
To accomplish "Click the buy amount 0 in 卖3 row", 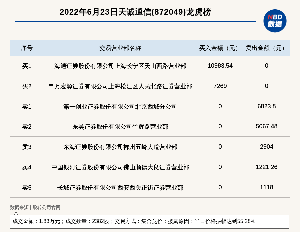I will [220, 147].
